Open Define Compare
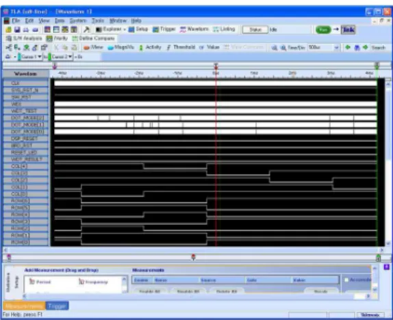The image size is (393, 320). (x=94, y=38)
